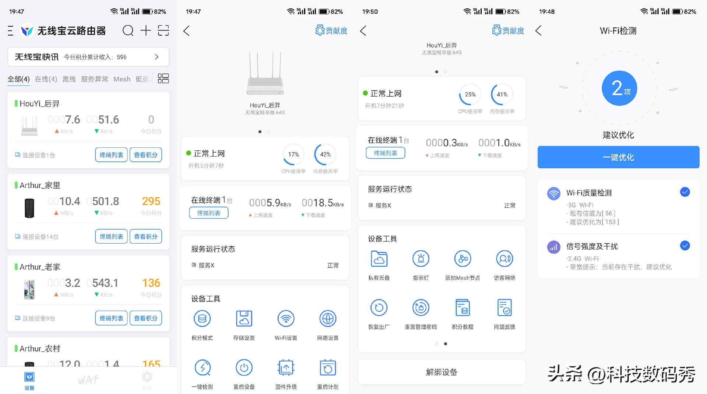Tap 重启设备 power icon

point(244,368)
